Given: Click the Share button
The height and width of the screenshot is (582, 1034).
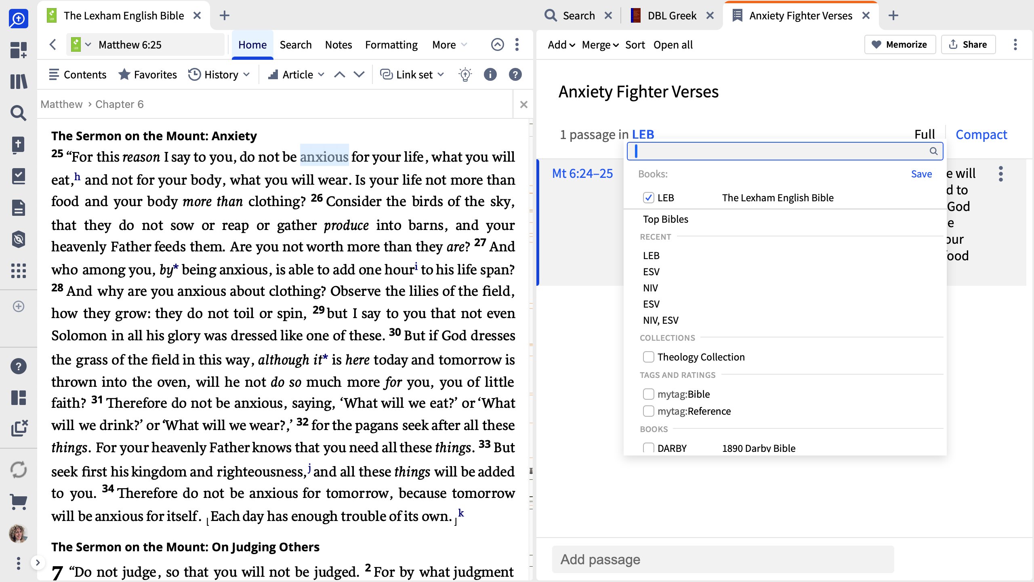Looking at the screenshot, I should point(968,44).
